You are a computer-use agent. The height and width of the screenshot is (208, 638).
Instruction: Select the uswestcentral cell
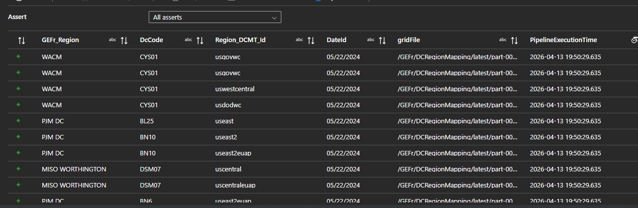pos(235,89)
